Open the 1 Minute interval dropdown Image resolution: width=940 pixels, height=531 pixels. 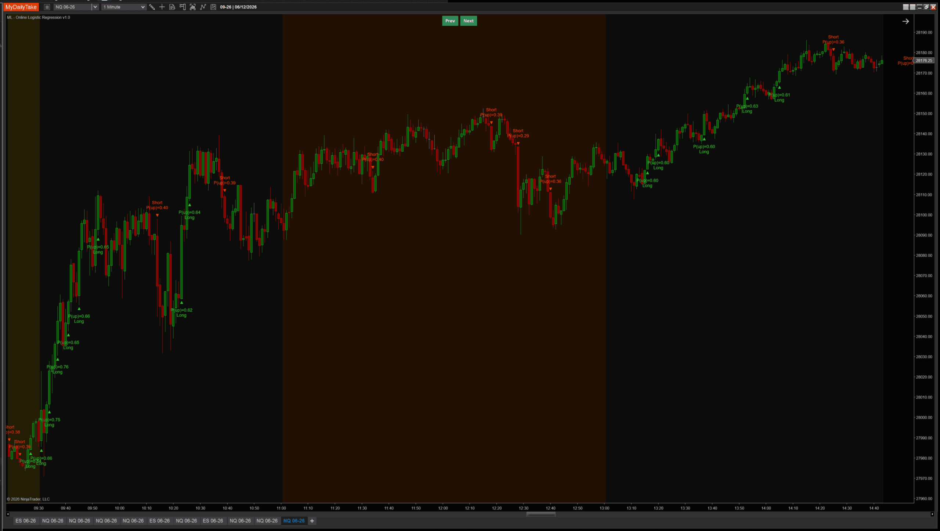click(x=124, y=7)
